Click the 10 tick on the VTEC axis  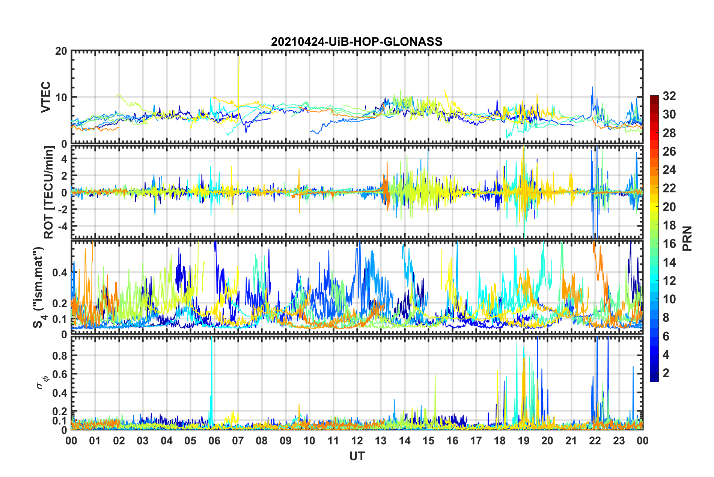pyautogui.click(x=61, y=97)
